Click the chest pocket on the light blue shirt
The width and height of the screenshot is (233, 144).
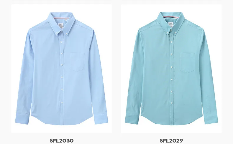tap(77, 62)
